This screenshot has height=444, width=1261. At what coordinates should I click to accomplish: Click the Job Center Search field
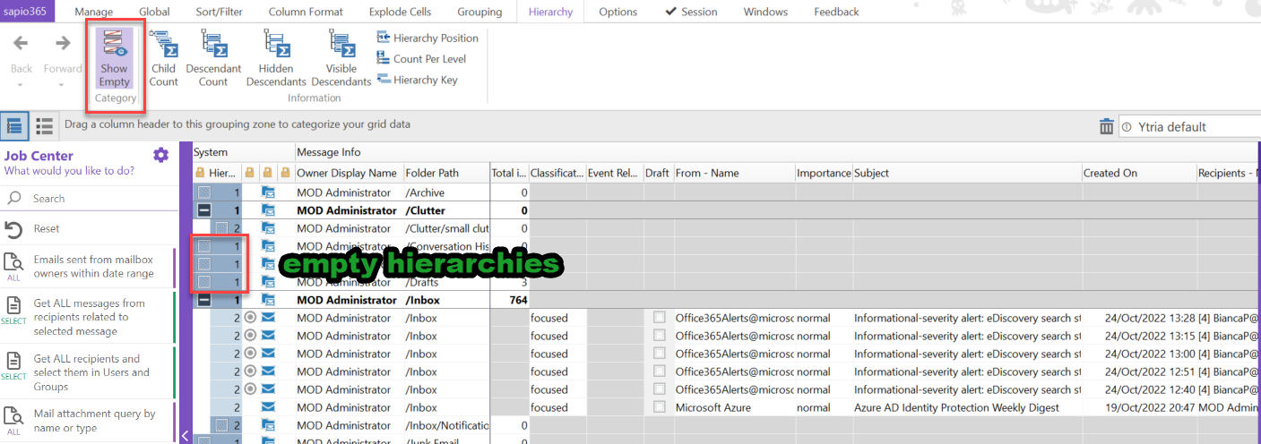tap(90, 199)
